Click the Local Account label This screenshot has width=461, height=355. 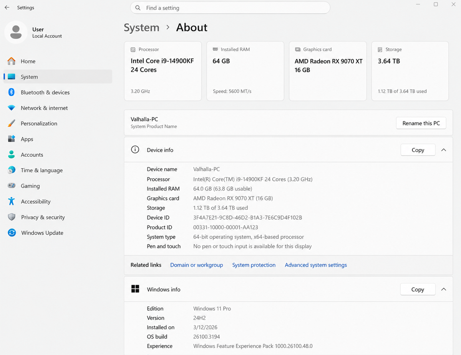(47, 36)
